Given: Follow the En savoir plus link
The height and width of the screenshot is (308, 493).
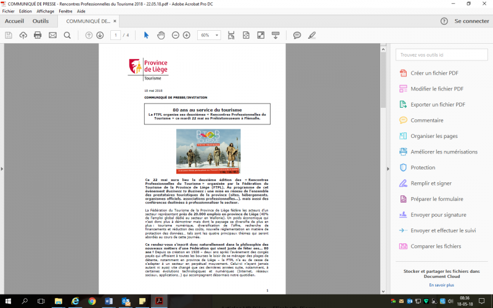Looking at the screenshot, I should 441,285.
